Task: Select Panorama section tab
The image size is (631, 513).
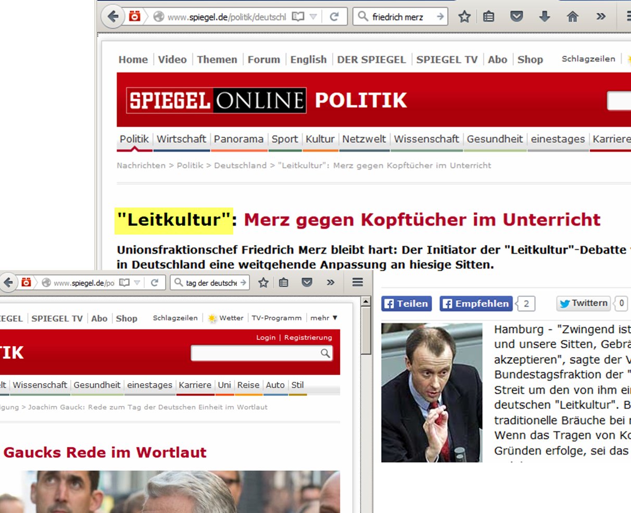Action: (238, 139)
